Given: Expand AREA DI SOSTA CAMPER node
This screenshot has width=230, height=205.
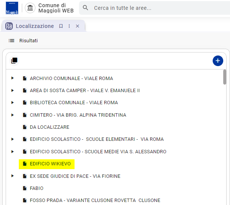Looking at the screenshot, I should 12,90.
